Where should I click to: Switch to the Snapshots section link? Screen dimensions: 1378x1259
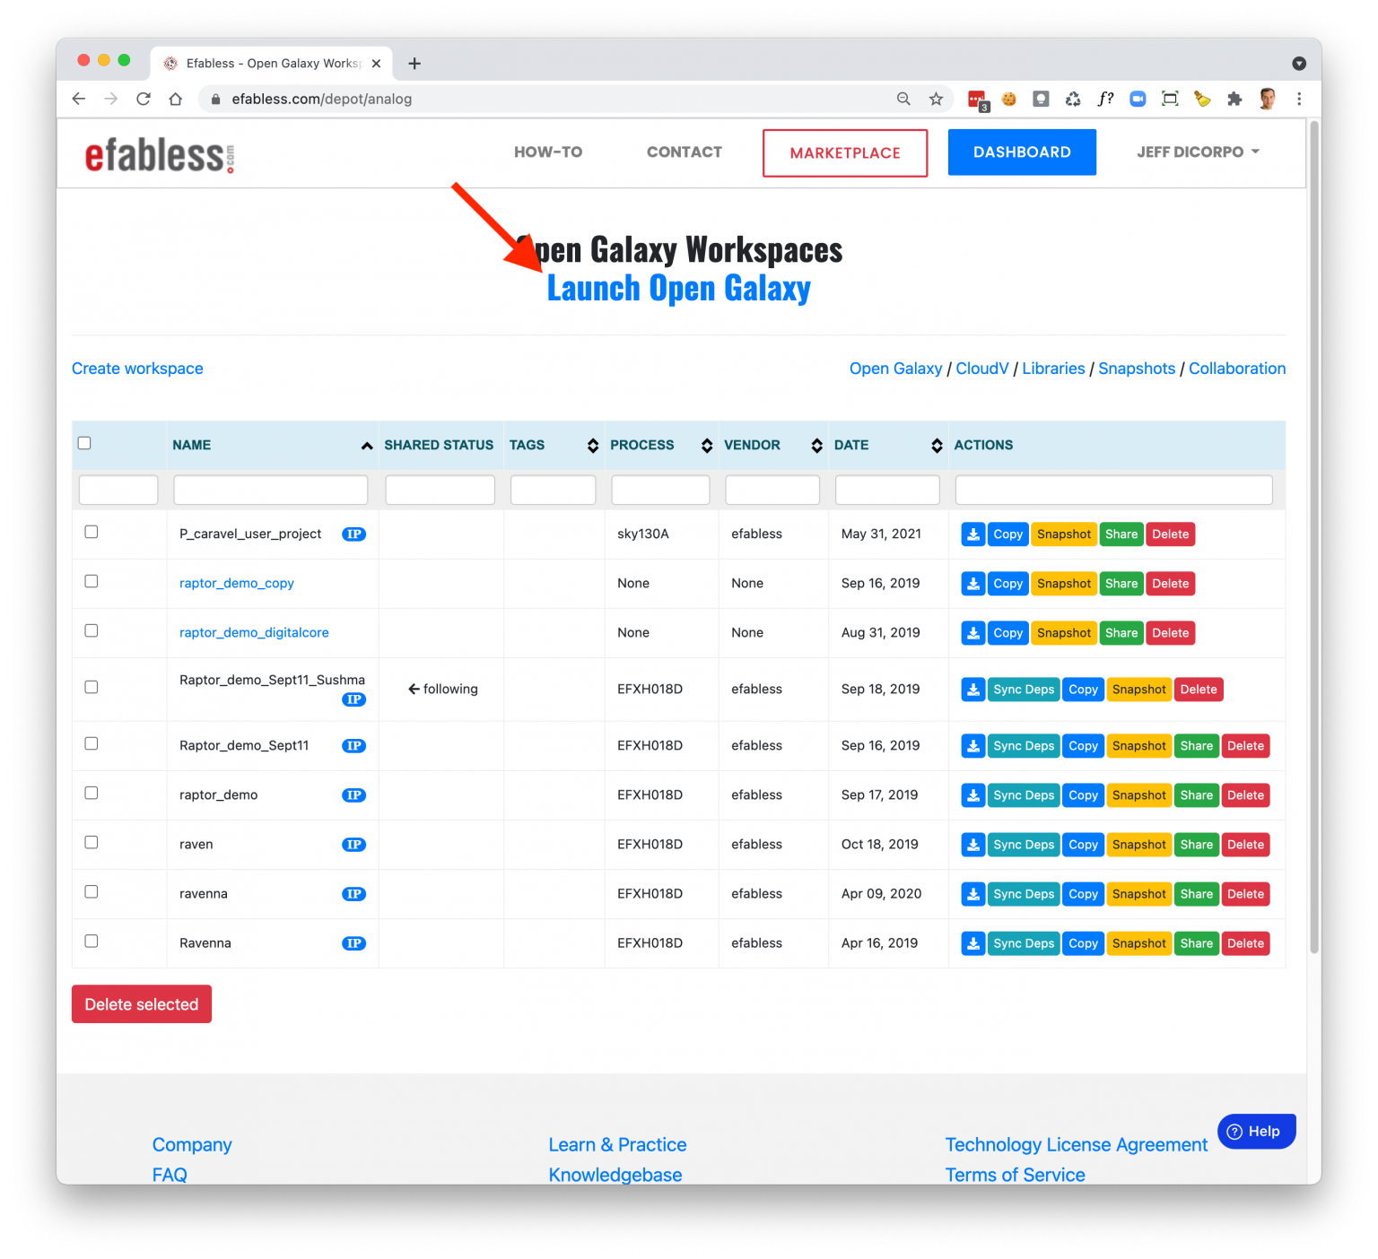pos(1137,369)
